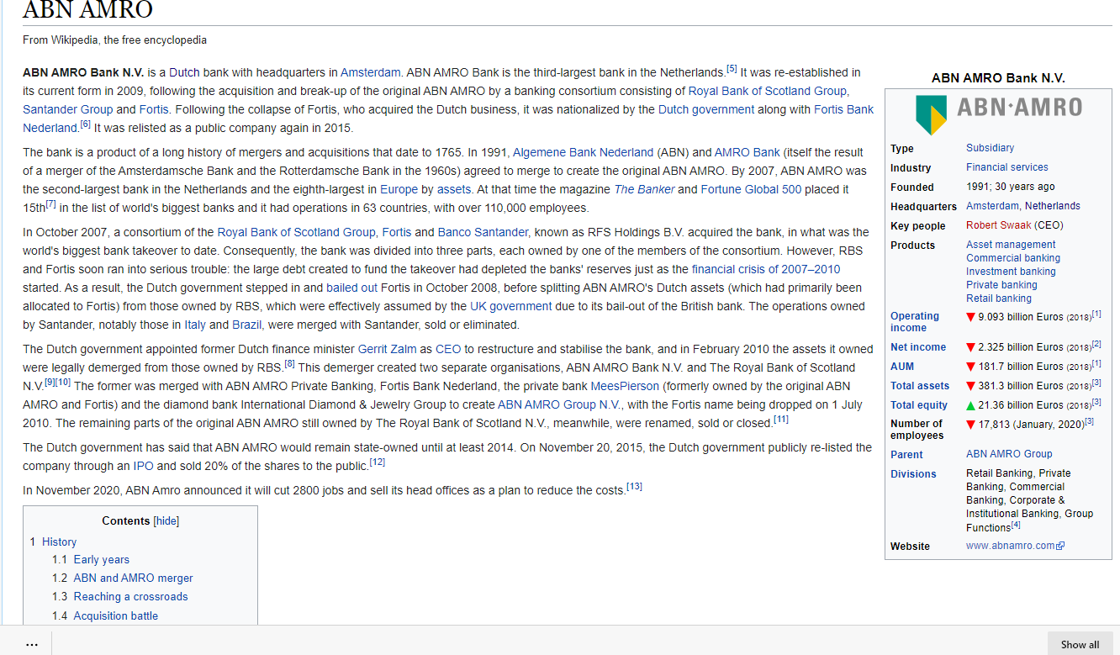Open the Brazil link
The width and height of the screenshot is (1120, 655).
247,325
